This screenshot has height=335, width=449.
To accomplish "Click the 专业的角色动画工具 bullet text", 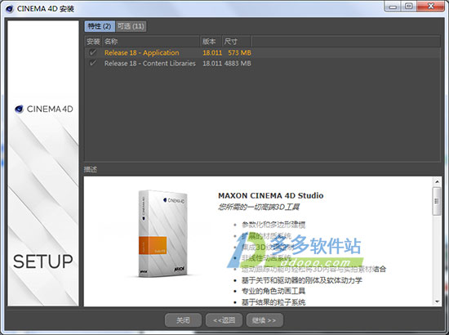I will (273, 292).
